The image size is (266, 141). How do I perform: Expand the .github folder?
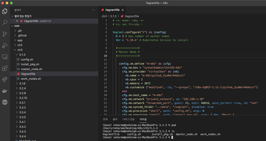click(x=15, y=35)
